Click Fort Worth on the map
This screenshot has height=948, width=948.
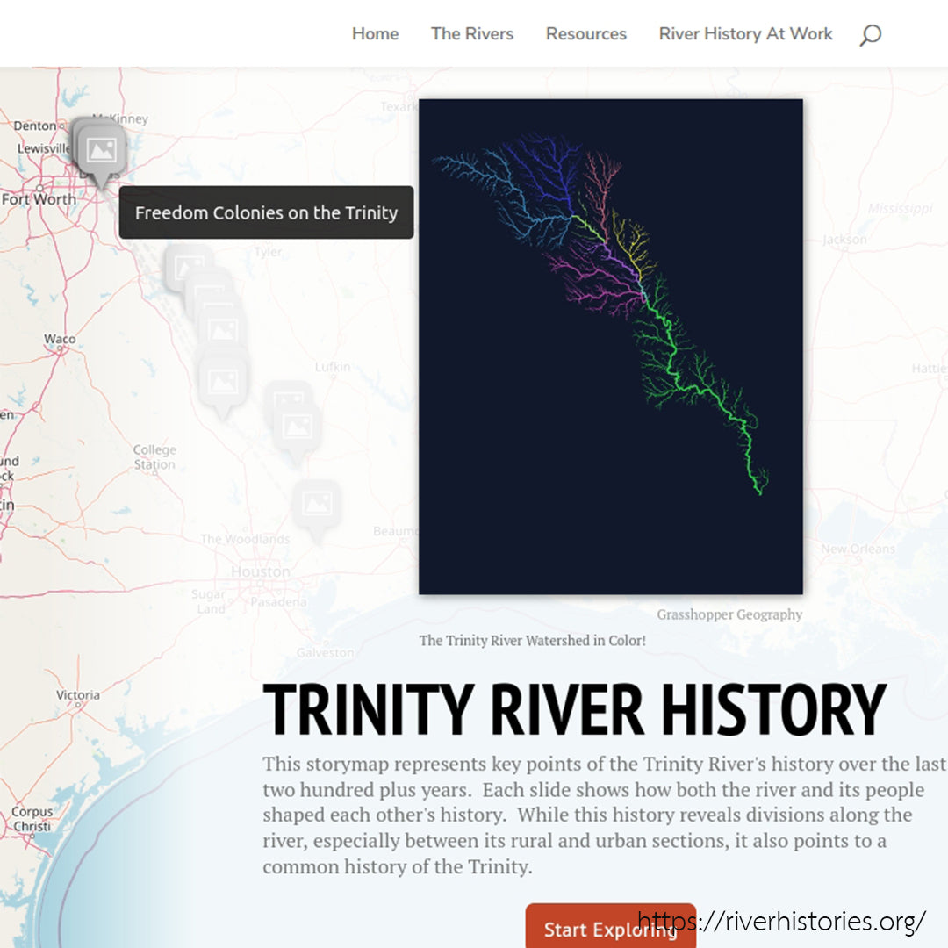point(39,199)
